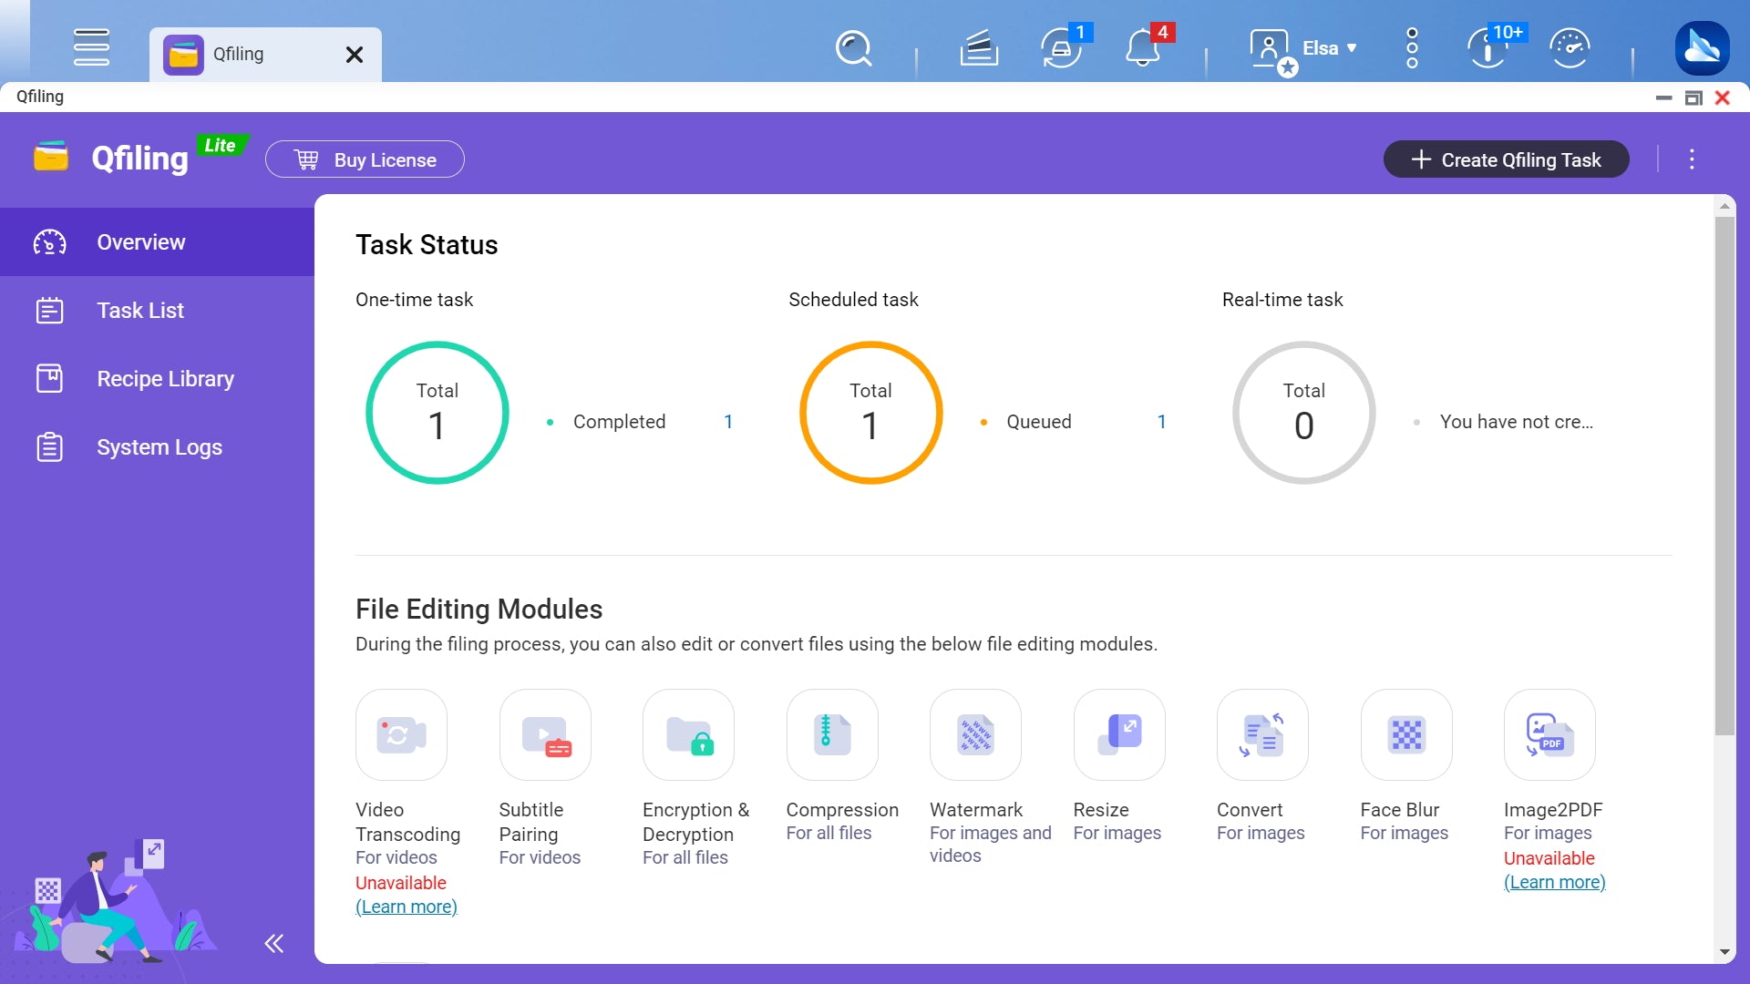Screen dimensions: 1750x984
Task: Click the Subtitle Pairing module icon
Action: [546, 733]
